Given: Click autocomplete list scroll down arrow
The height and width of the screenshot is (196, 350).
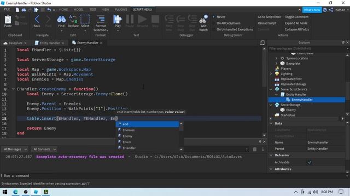Looking at the screenshot, I should coord(181,150).
